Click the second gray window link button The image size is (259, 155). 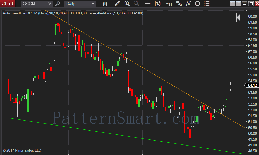tap(238, 4)
